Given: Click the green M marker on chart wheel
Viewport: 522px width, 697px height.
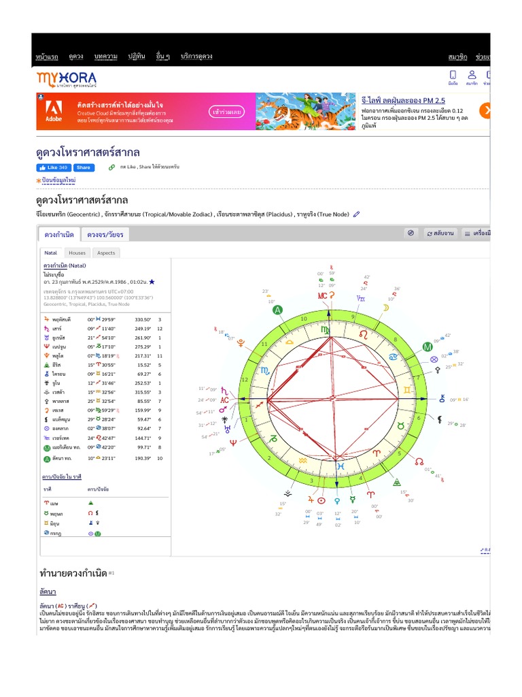Looking at the screenshot, I should 428,347.
